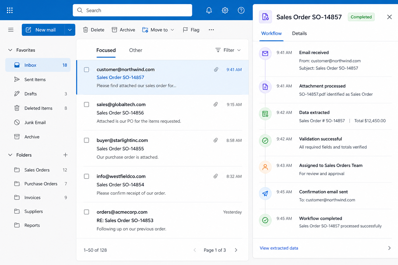Delete the selected email

pos(93,30)
